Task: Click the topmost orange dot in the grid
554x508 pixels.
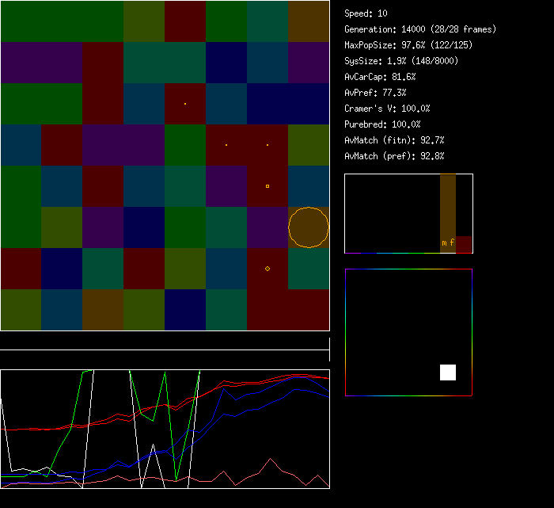Action: [185, 104]
